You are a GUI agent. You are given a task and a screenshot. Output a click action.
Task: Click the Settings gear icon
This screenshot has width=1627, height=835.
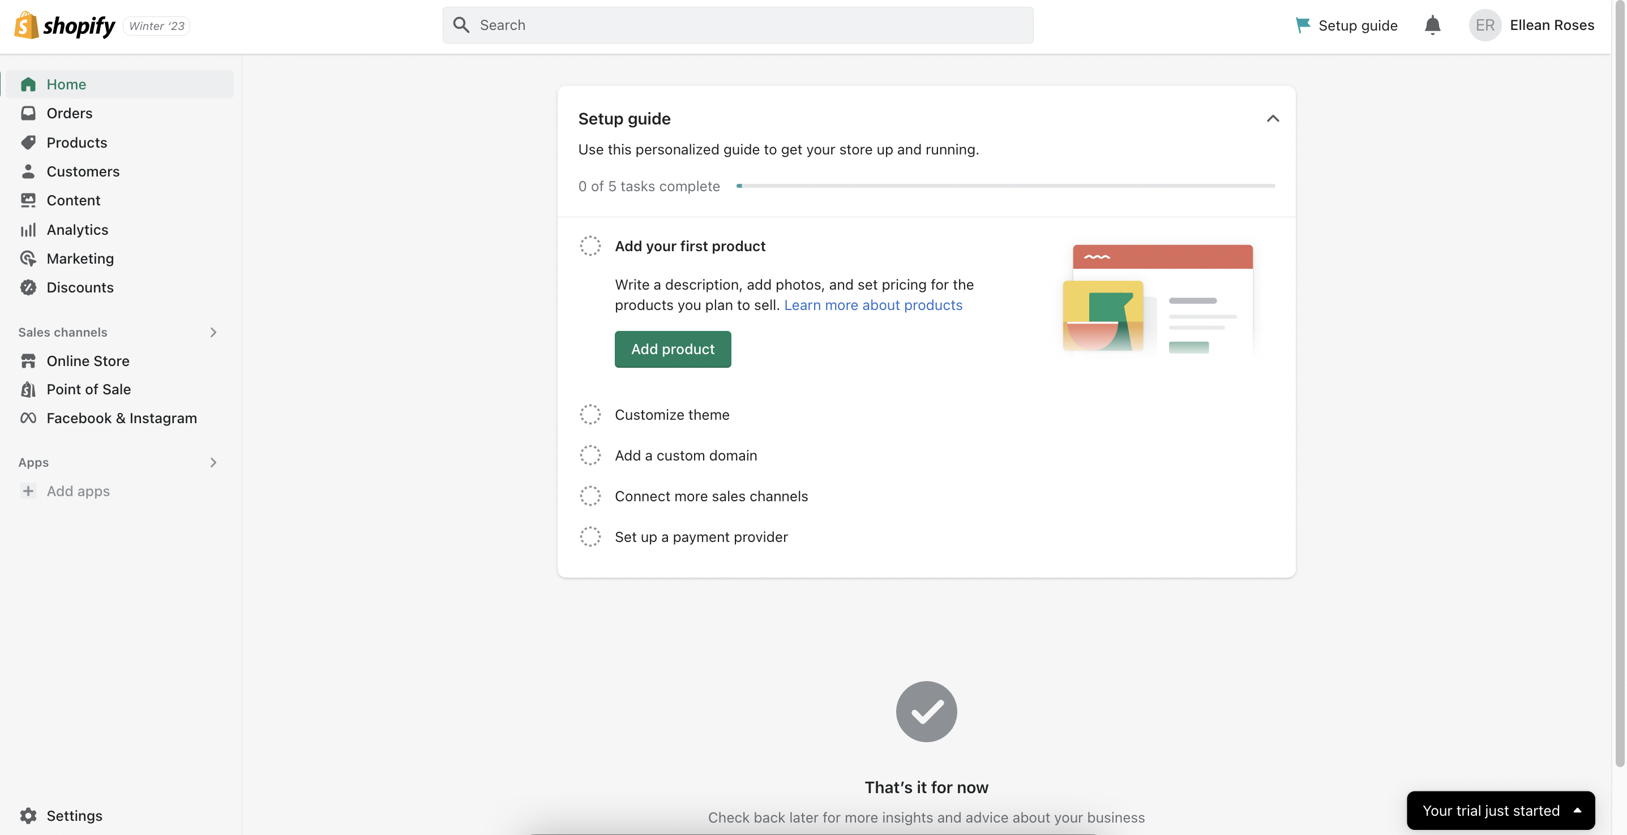click(x=28, y=815)
